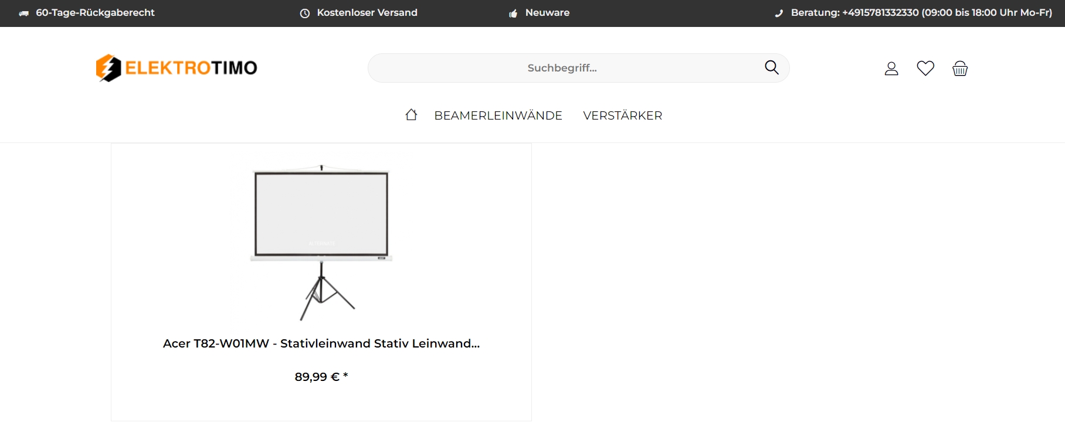The width and height of the screenshot is (1065, 436).
Task: Click the magnifier search icon
Action: click(772, 68)
